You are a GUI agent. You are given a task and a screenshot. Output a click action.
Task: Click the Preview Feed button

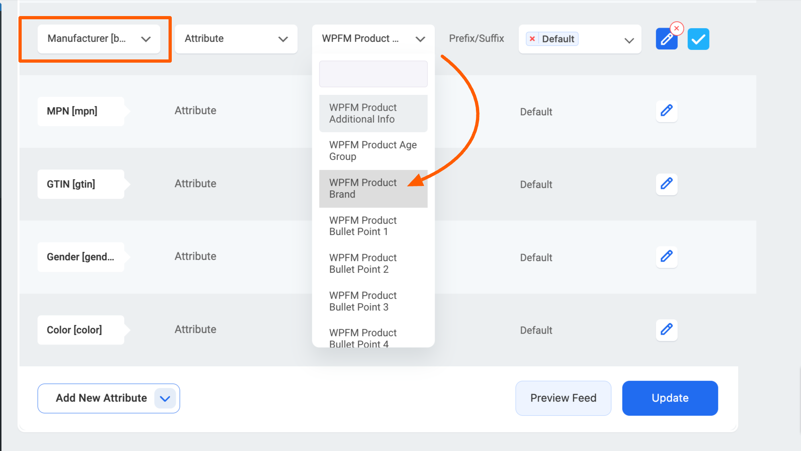563,398
